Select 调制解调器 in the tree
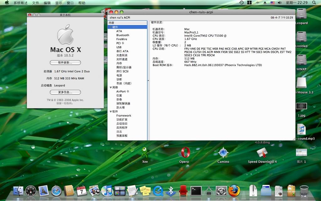Image resolution: width=321 pixels, height=201 pixels. pos(123,104)
